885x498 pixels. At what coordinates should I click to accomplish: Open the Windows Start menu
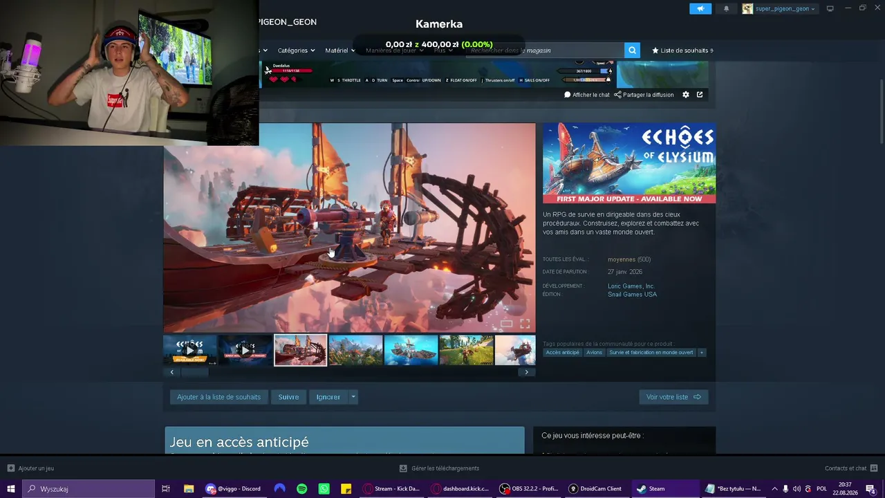(x=10, y=489)
